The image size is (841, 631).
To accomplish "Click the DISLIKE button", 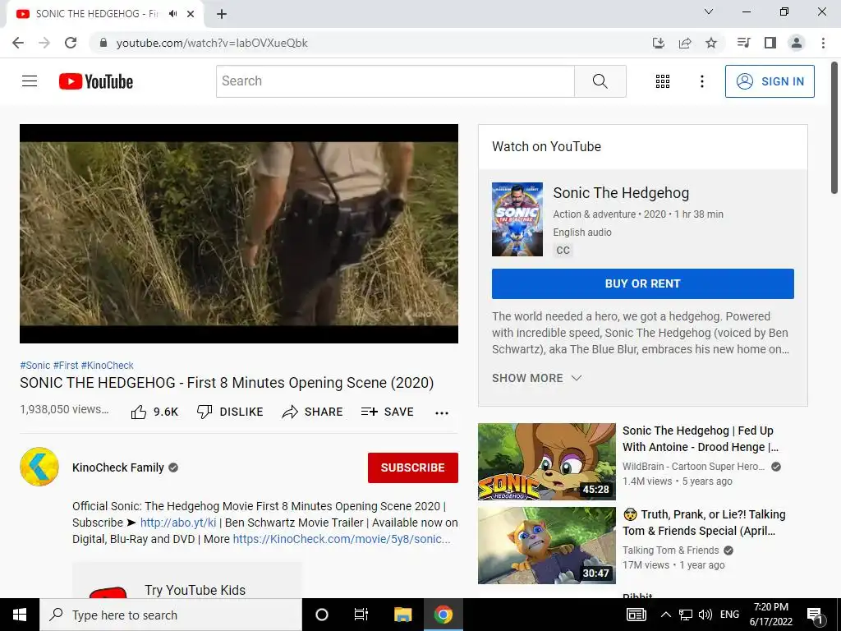I will [x=230, y=412].
